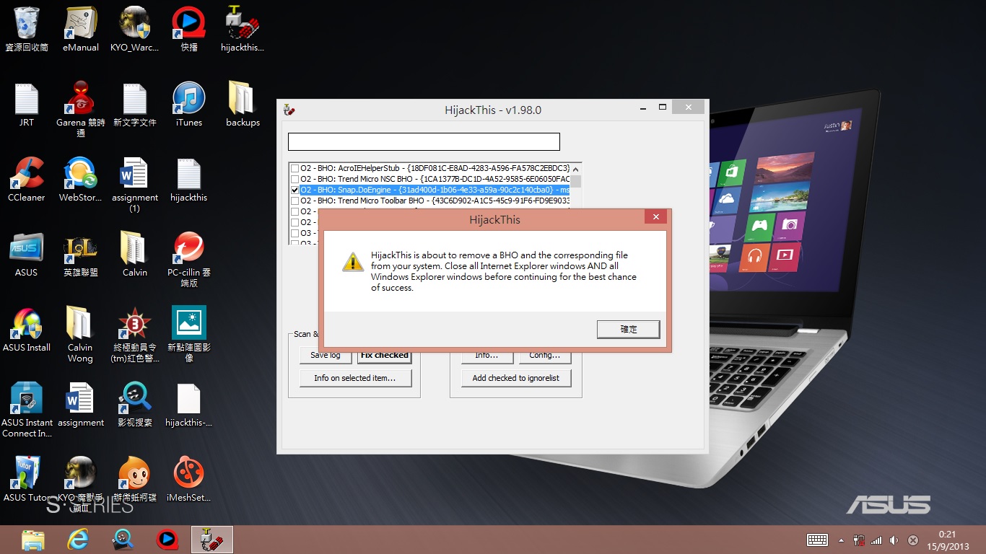986x554 pixels.
Task: Open the hijackthis... program shortcut on desktop
Action: click(243, 29)
